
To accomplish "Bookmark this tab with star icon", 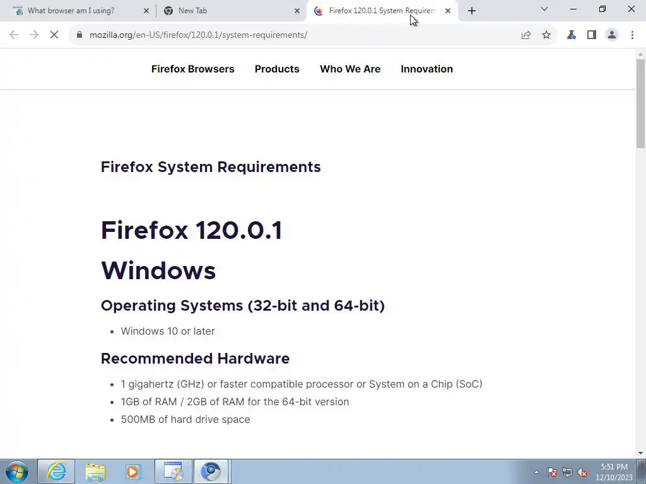I will (x=546, y=35).
